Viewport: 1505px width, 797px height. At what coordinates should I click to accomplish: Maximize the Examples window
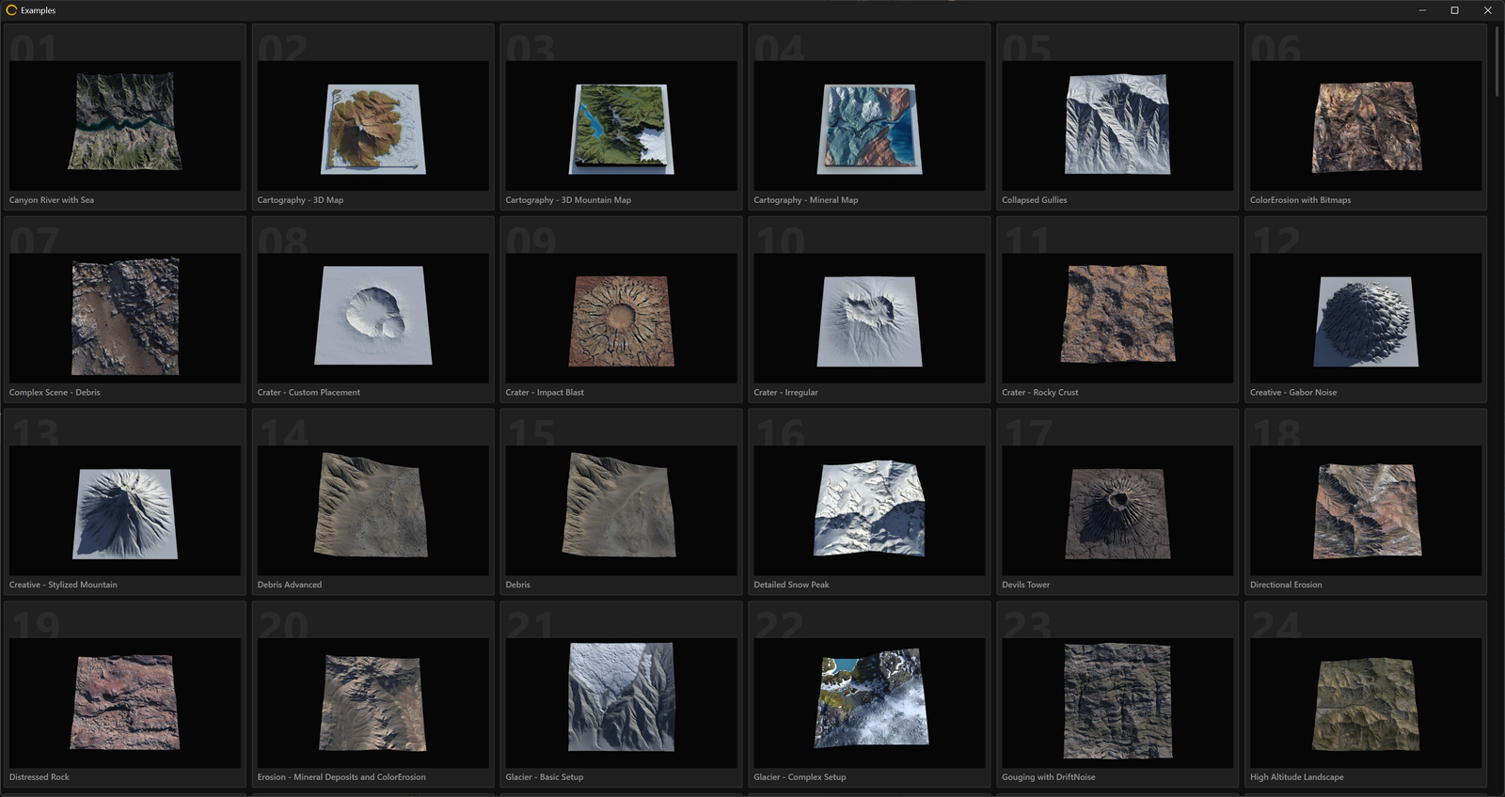pyautogui.click(x=1454, y=10)
